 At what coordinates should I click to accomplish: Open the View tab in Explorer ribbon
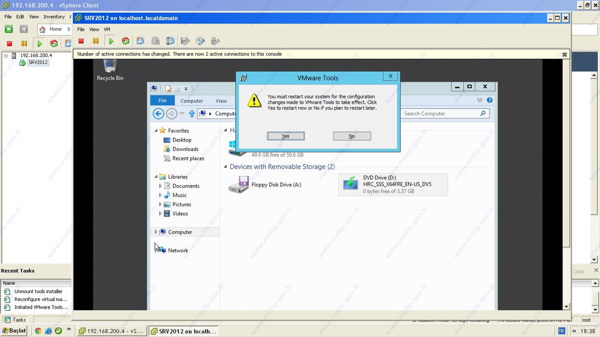point(221,101)
